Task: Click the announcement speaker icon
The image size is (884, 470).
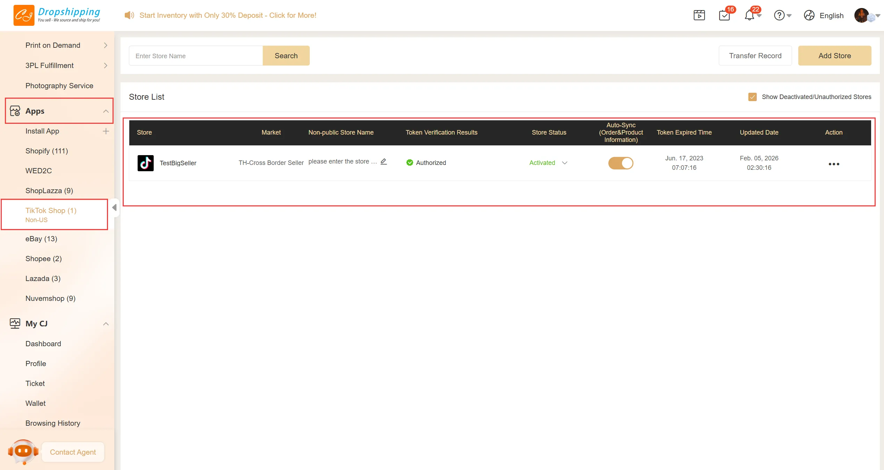Action: coord(129,15)
